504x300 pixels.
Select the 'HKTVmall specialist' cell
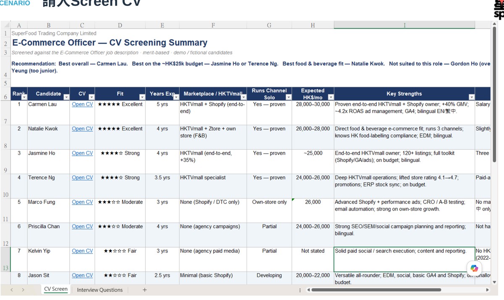point(213,186)
